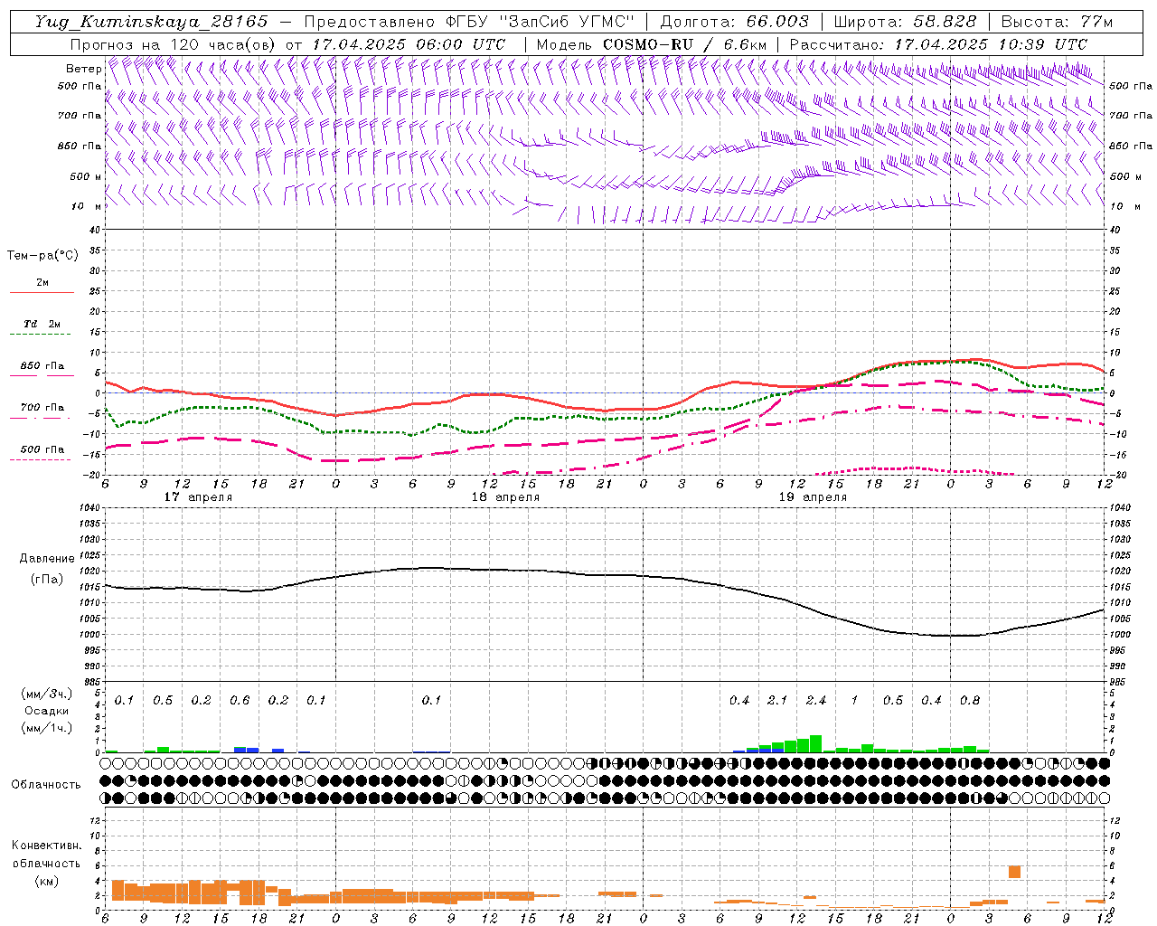Select the Давление pressure panel label
The height and width of the screenshot is (926, 1157).
pos(46,559)
